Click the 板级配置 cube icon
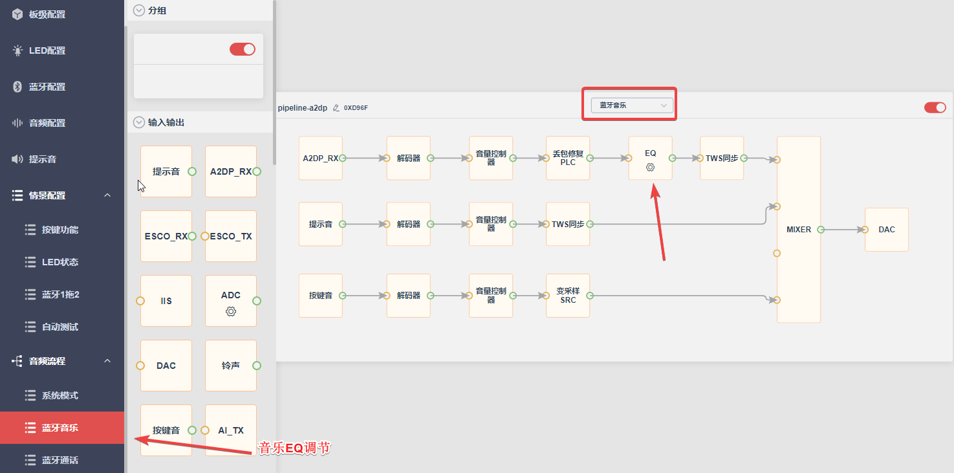 pyautogui.click(x=17, y=14)
